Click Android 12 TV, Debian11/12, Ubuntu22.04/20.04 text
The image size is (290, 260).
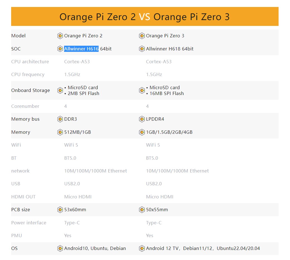point(203,249)
